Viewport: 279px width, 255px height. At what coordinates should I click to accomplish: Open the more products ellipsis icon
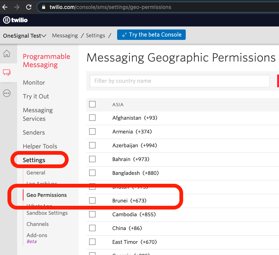pyautogui.click(x=7, y=93)
